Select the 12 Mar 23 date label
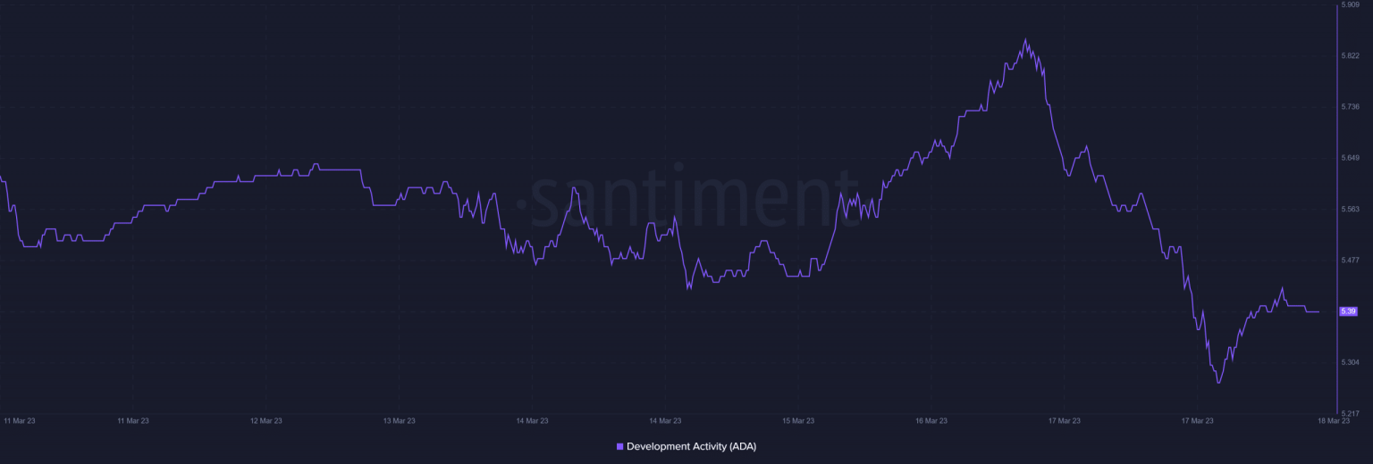This screenshot has width=1373, height=464. 265,420
